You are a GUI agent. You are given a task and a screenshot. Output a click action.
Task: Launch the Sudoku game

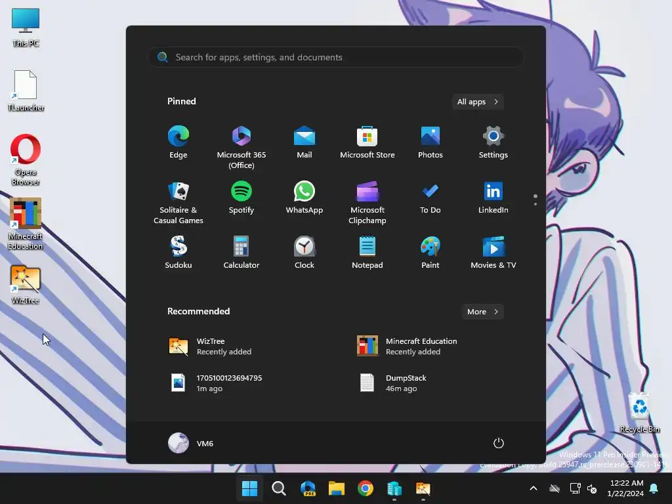click(x=178, y=253)
